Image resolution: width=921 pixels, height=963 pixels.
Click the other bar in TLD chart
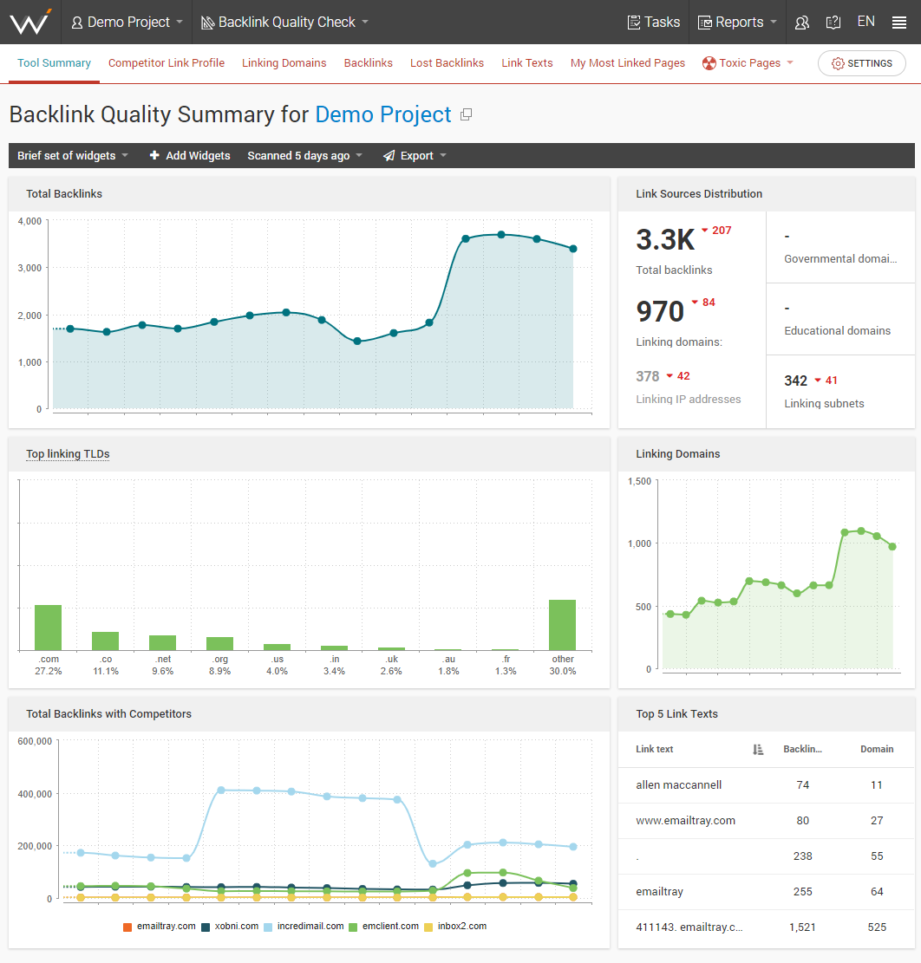[x=562, y=625]
